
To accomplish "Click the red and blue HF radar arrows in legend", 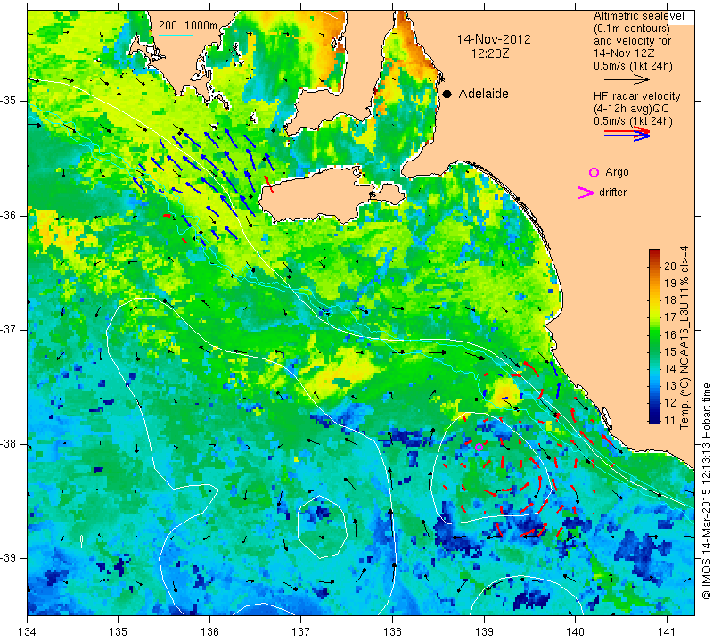I will (x=627, y=134).
